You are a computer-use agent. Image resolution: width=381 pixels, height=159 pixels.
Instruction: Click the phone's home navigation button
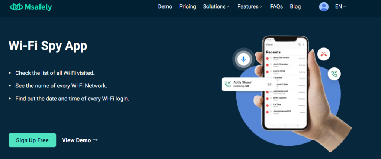tap(285, 125)
